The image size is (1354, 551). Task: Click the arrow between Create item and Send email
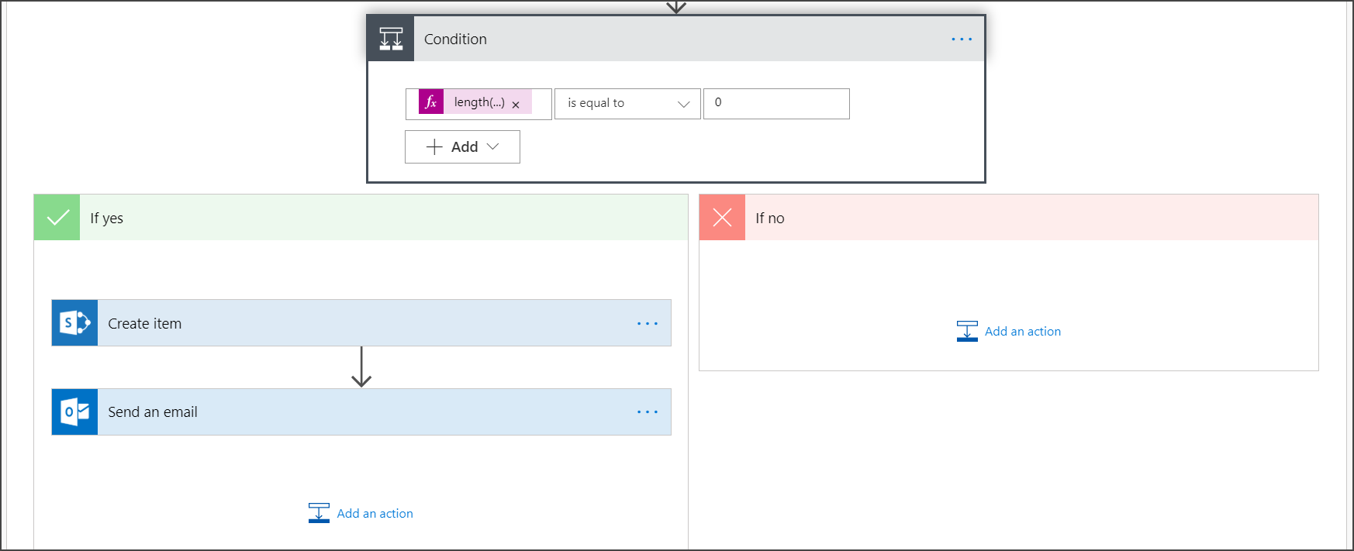point(361,367)
